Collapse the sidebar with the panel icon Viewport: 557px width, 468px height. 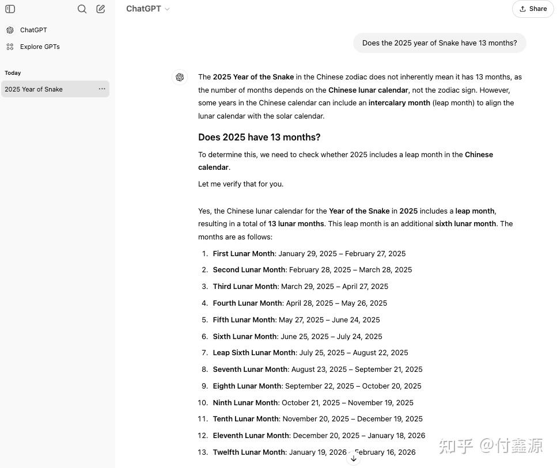tap(10, 9)
